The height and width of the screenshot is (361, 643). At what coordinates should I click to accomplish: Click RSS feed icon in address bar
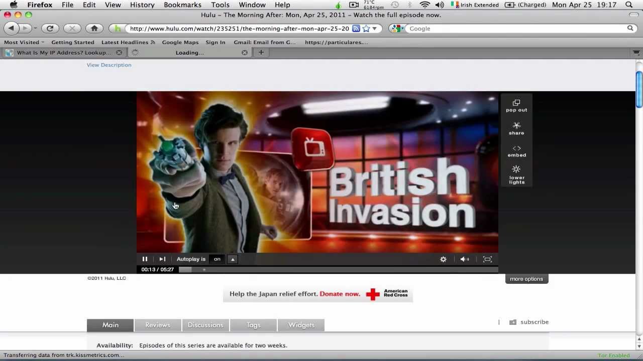click(x=356, y=29)
